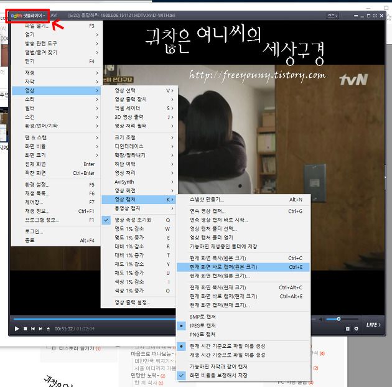Expand the 스킨 submenu

point(57,117)
